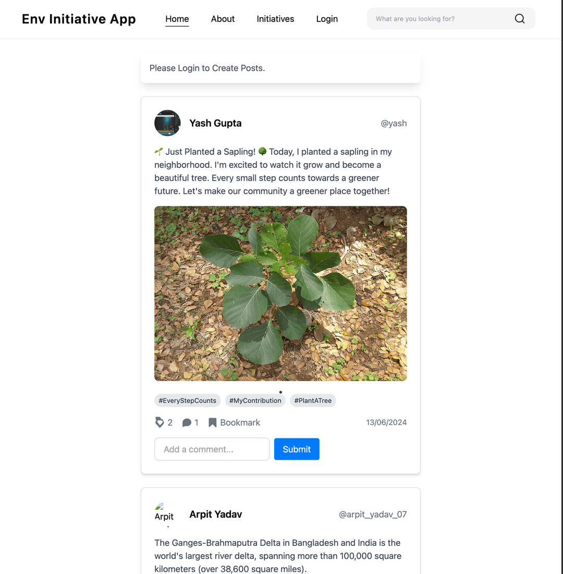Select the #PlantATree hashtag
Viewport: 563px width, 574px height.
(x=313, y=400)
